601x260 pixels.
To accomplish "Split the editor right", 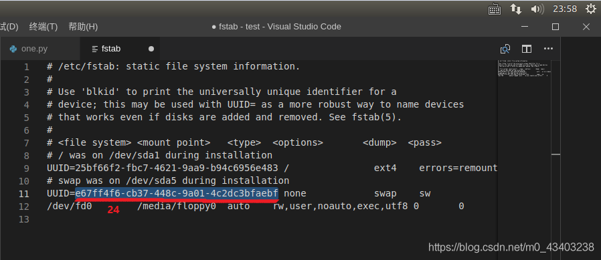I will pos(527,49).
